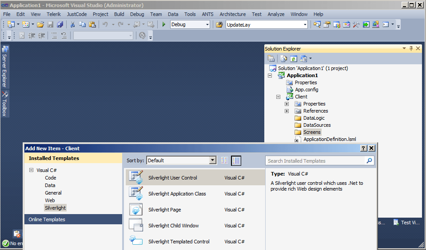Open Solution Explorer window position dropdown arrow
This screenshot has width=426, height=250.
tap(404, 48)
